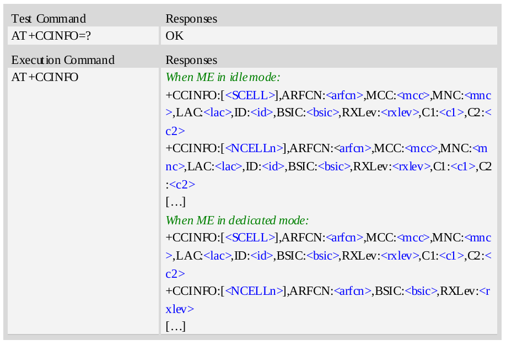
Task: Click <id> in the dedicated-mode SCELL line
Action: pyautogui.click(x=263, y=256)
